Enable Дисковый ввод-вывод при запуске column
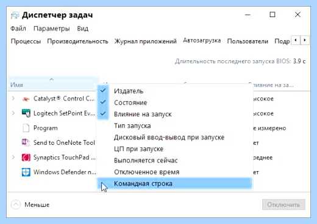This screenshot has width=317, height=224. (x=175, y=137)
